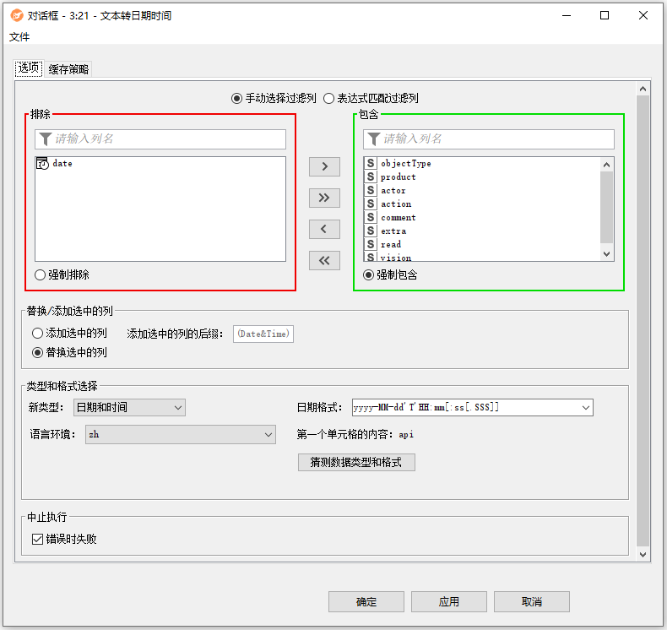Viewport: 667px width, 630px height.
Task: Click the 日期格式 text field
Action: pos(466,408)
